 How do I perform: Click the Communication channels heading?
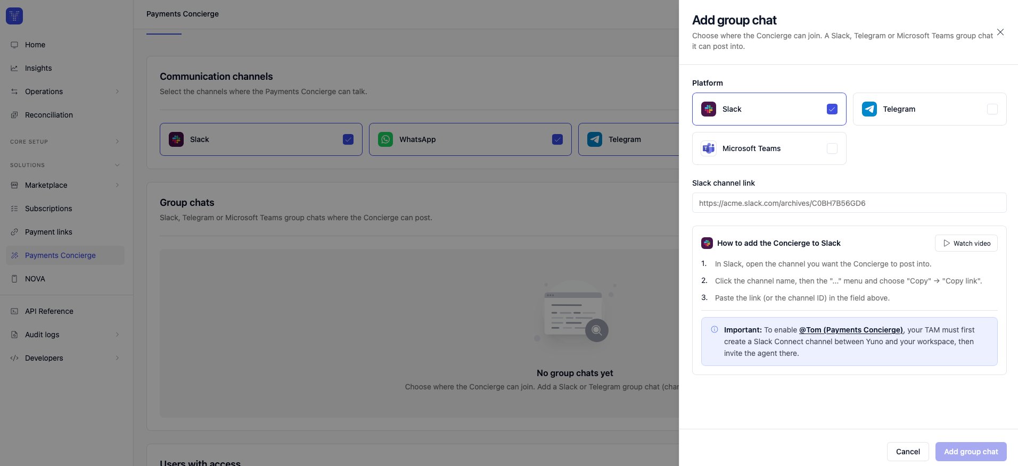click(x=216, y=77)
